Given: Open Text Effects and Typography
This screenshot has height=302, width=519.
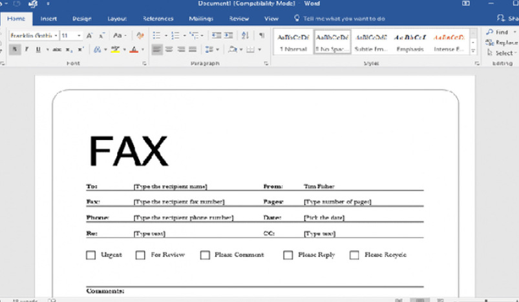Looking at the screenshot, I should coord(98,50).
